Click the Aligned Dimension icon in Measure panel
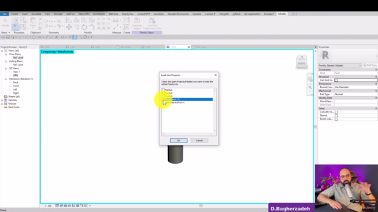The width and height of the screenshot is (378, 212). coord(116,27)
